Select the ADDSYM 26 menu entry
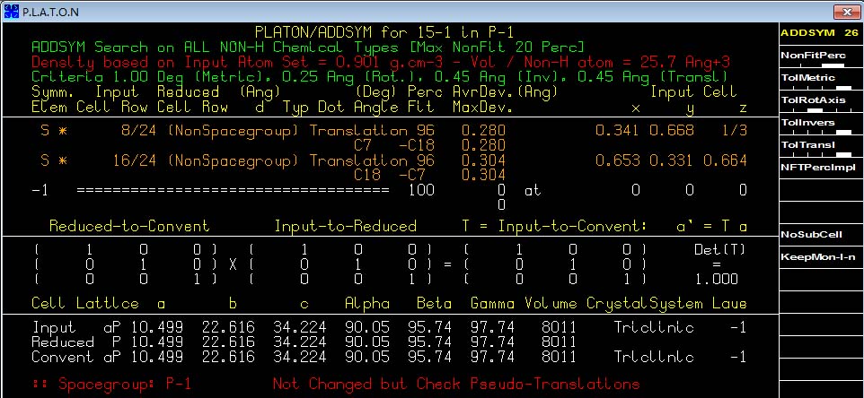Viewport: 864px width, 398px height. [x=819, y=33]
